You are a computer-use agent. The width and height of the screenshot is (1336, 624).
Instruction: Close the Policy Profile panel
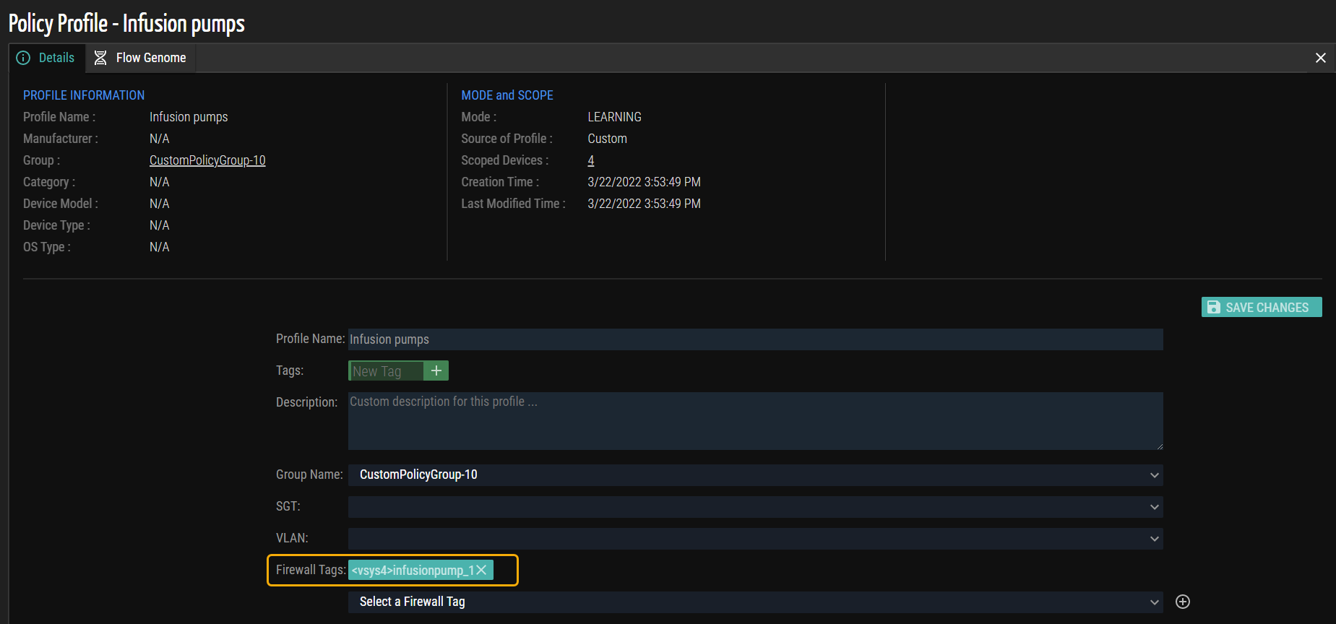click(x=1320, y=58)
